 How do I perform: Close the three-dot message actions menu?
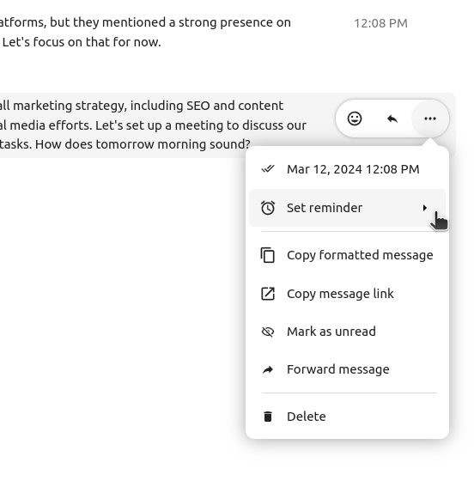[430, 119]
